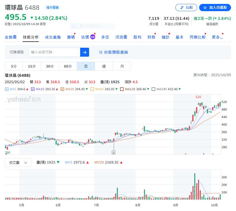The height and width of the screenshot is (211, 236).
Task: Switch to the 週 weekly interval
Action: pyautogui.click(x=104, y=66)
